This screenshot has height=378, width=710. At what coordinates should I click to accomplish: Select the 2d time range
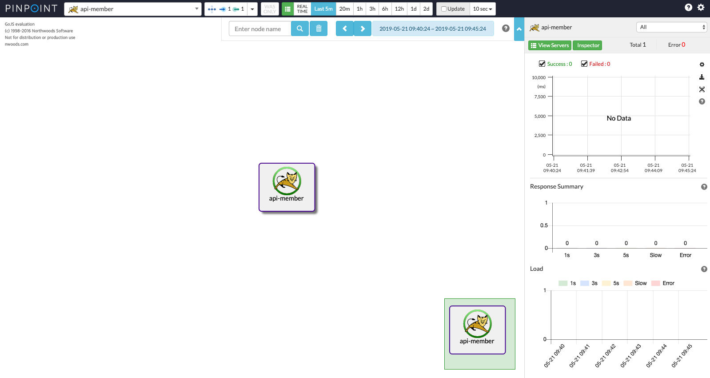[x=427, y=9]
